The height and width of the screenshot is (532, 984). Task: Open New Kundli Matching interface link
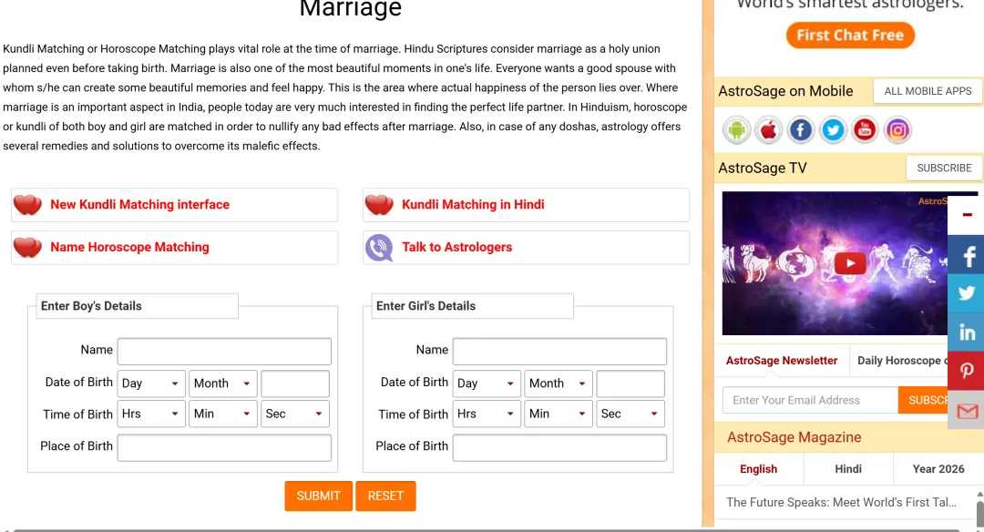140,205
